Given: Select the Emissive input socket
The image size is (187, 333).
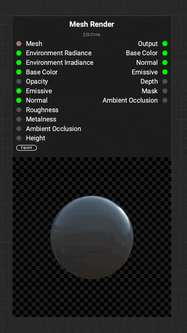Looking at the screenshot, I should (x=19, y=91).
